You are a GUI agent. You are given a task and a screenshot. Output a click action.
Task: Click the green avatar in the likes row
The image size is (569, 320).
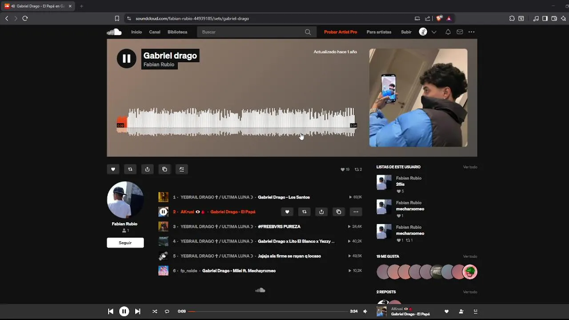pyautogui.click(x=470, y=272)
